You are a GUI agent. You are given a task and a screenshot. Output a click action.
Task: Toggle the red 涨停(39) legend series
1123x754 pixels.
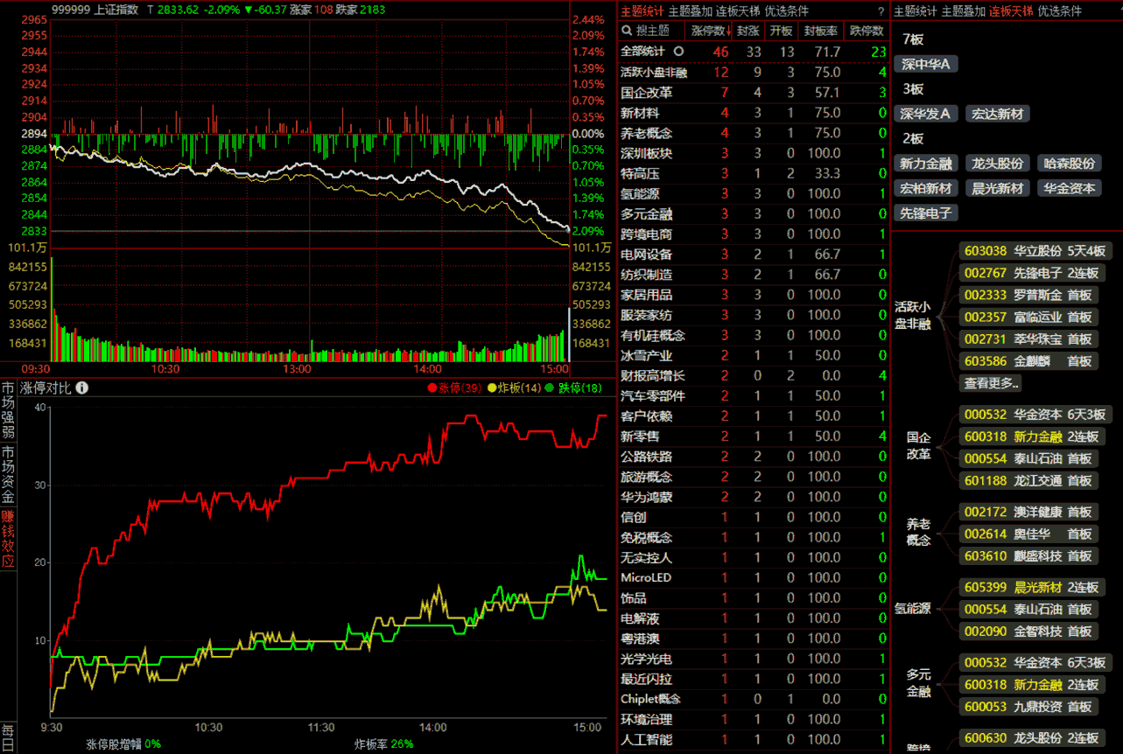point(454,387)
